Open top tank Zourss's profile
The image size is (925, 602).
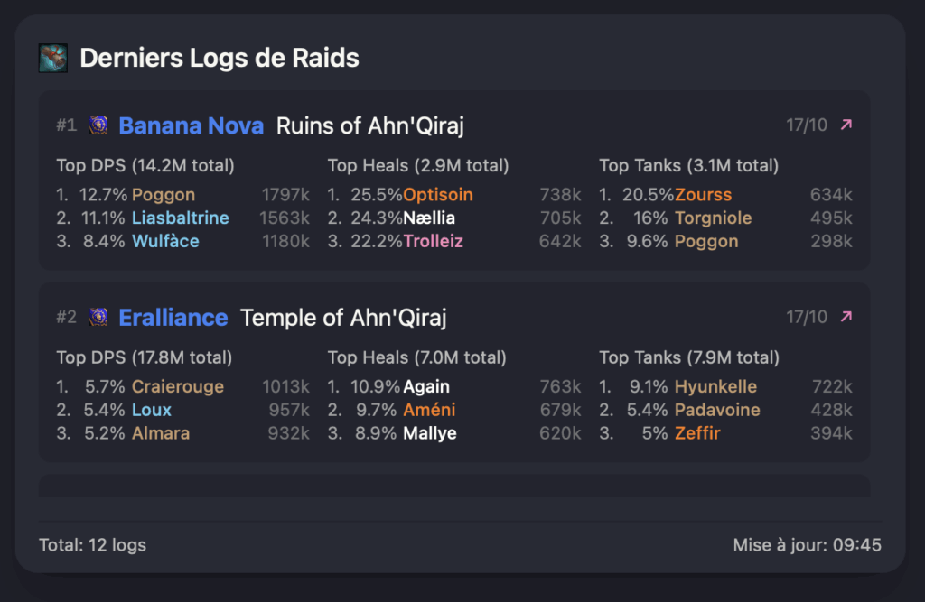pos(703,195)
